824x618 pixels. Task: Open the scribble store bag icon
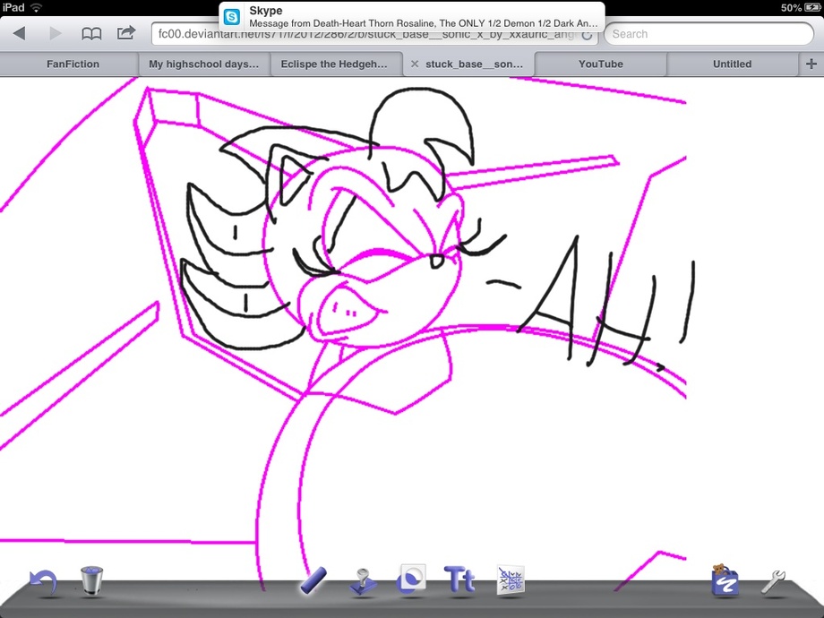725,580
